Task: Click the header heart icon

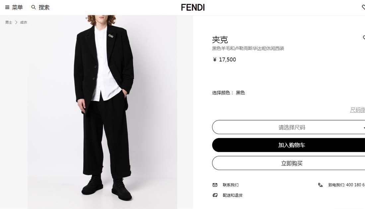Action: click(x=363, y=7)
